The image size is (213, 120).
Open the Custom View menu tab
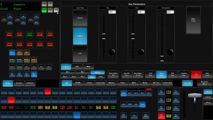point(167,83)
